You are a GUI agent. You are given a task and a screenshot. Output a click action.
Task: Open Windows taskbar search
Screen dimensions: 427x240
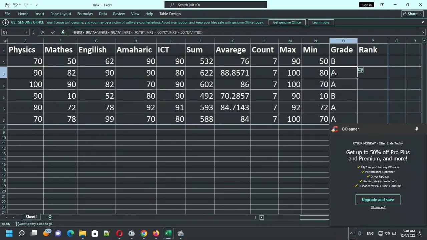click(x=22, y=233)
